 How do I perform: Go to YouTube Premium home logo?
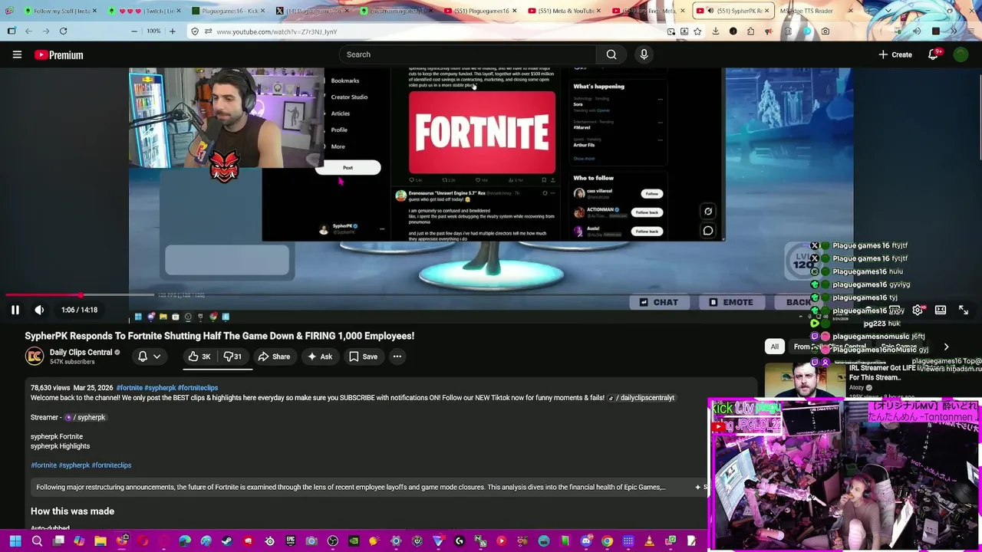pyautogui.click(x=58, y=55)
